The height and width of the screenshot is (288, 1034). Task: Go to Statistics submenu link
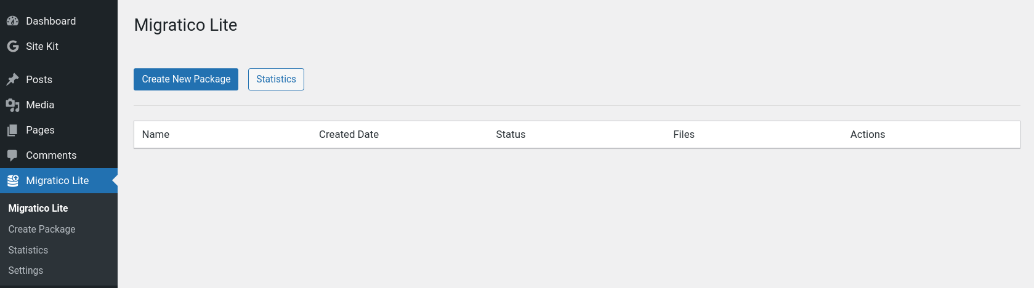coord(28,250)
